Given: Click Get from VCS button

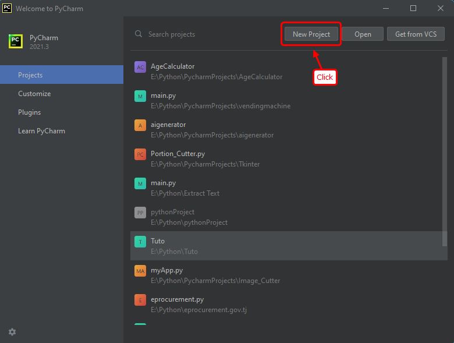Looking at the screenshot, I should (x=416, y=34).
